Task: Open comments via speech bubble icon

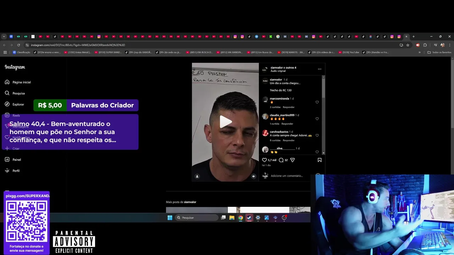Action: [281, 160]
